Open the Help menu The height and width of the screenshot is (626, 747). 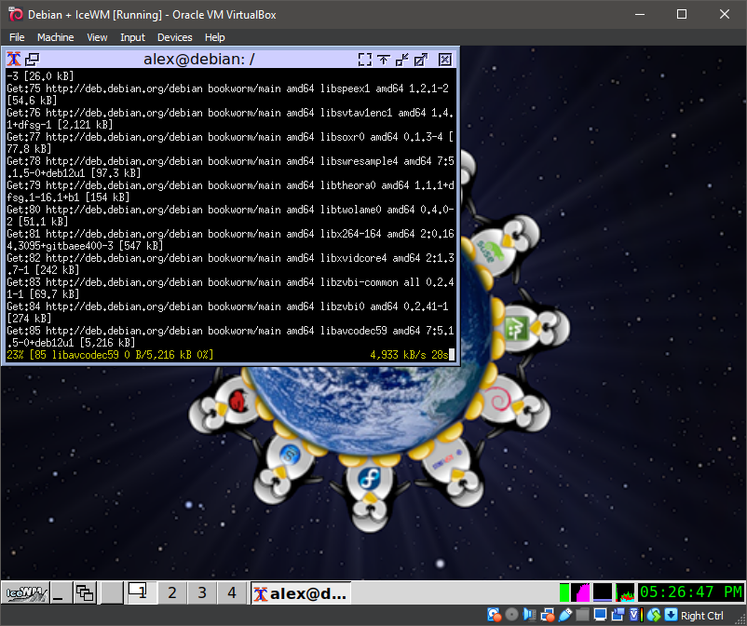(x=215, y=37)
